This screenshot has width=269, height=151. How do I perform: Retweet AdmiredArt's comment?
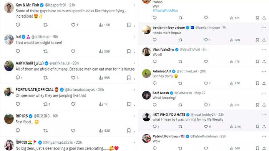pyautogui.click(x=180, y=83)
